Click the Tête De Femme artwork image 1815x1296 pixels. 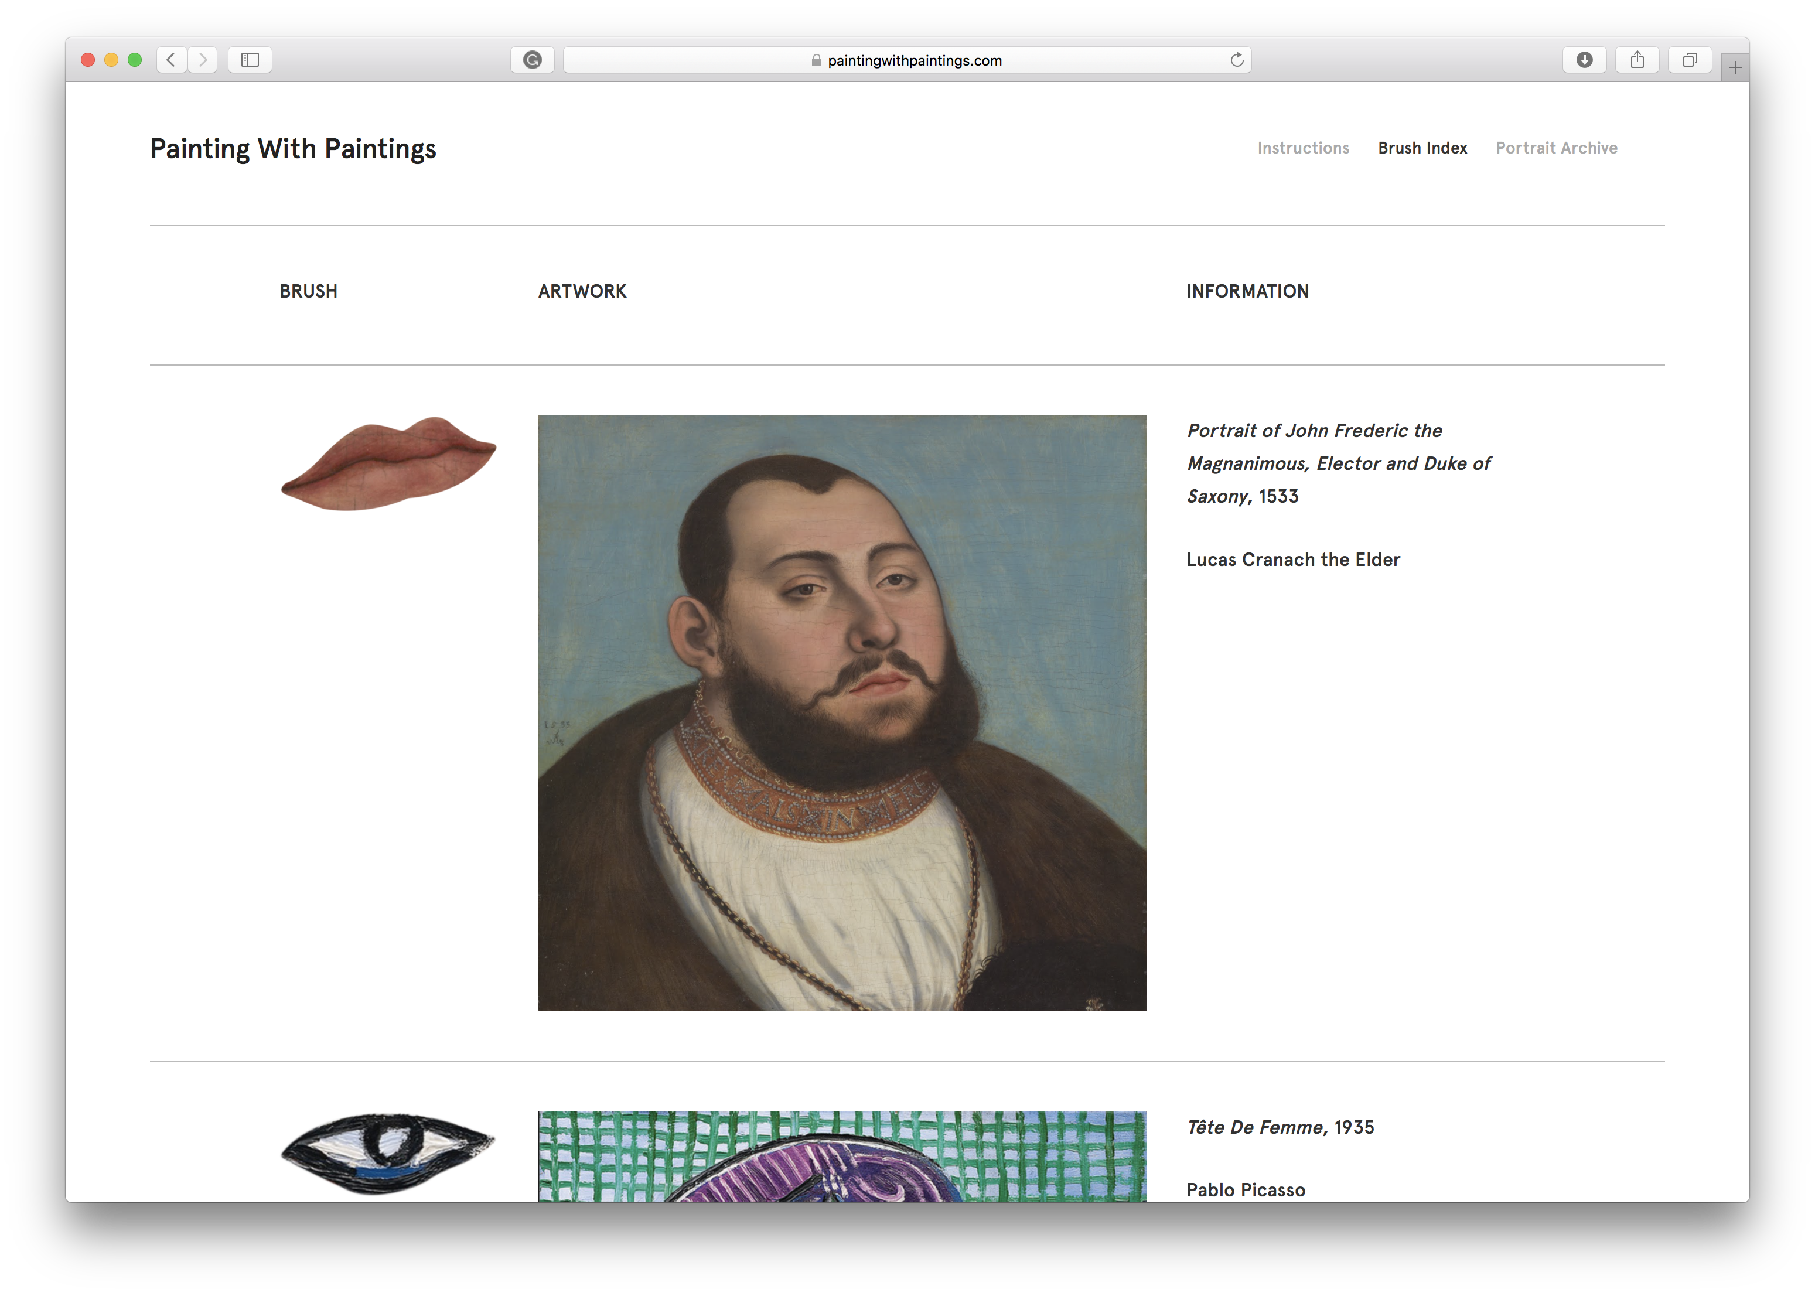(x=842, y=1157)
